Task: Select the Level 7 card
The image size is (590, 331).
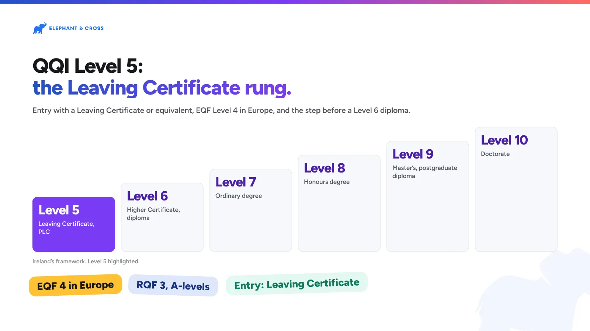Action: (x=251, y=210)
